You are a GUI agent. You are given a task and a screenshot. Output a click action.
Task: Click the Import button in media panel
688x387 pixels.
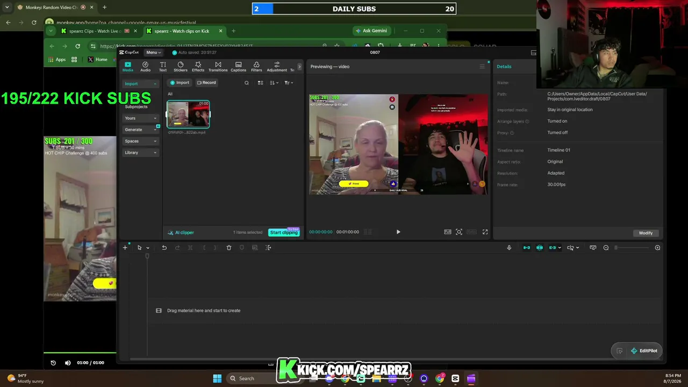tap(180, 83)
